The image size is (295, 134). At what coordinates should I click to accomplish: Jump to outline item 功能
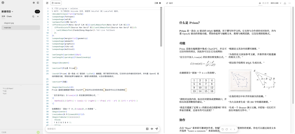5,91
